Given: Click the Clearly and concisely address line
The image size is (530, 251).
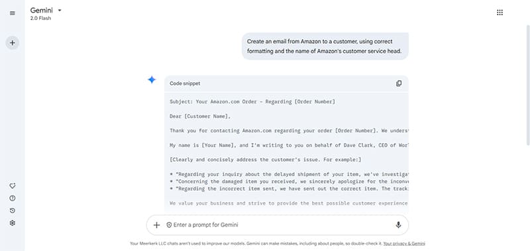Looking at the screenshot, I should click(266, 160).
